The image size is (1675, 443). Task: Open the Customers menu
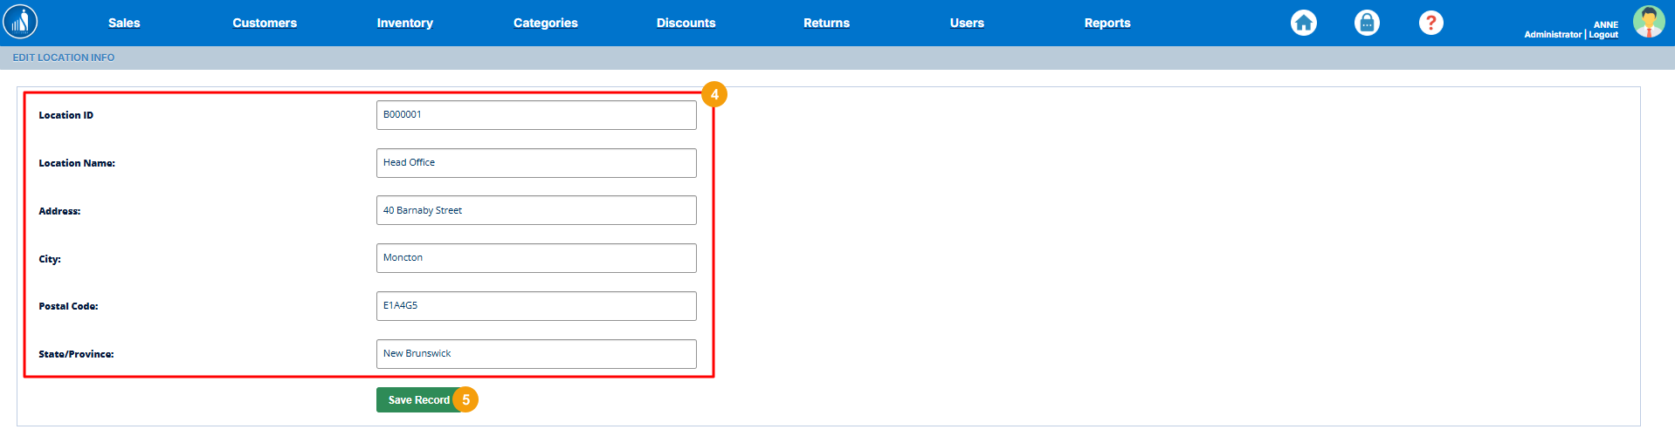click(x=265, y=23)
